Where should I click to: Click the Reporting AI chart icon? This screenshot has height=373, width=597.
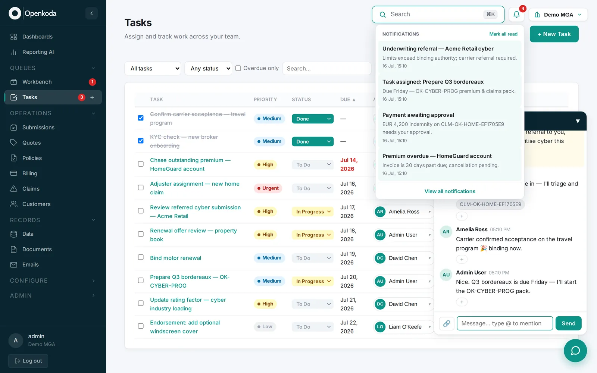point(14,52)
